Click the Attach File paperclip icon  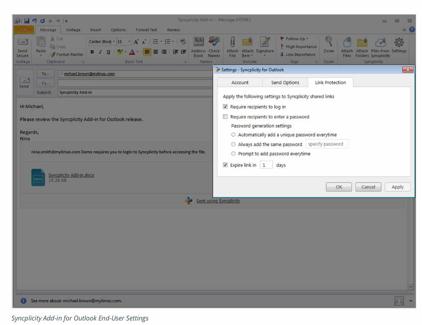click(x=232, y=42)
